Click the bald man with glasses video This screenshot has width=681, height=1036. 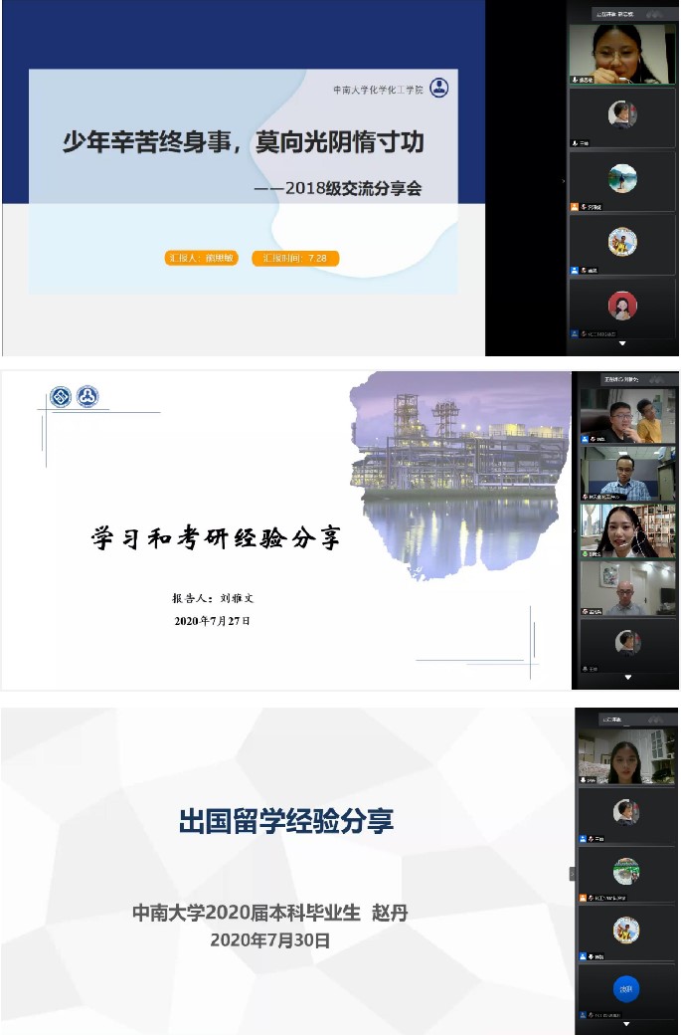(x=628, y=588)
